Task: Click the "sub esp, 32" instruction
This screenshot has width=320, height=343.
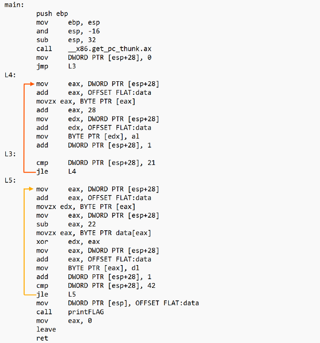Action: 66,40
